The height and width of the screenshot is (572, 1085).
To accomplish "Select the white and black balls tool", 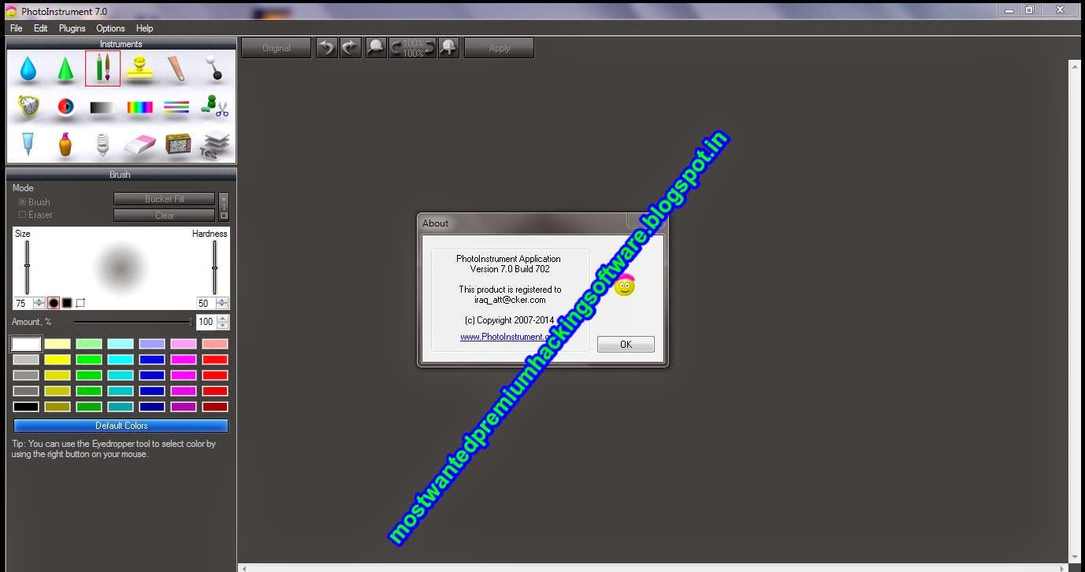I will (x=214, y=69).
